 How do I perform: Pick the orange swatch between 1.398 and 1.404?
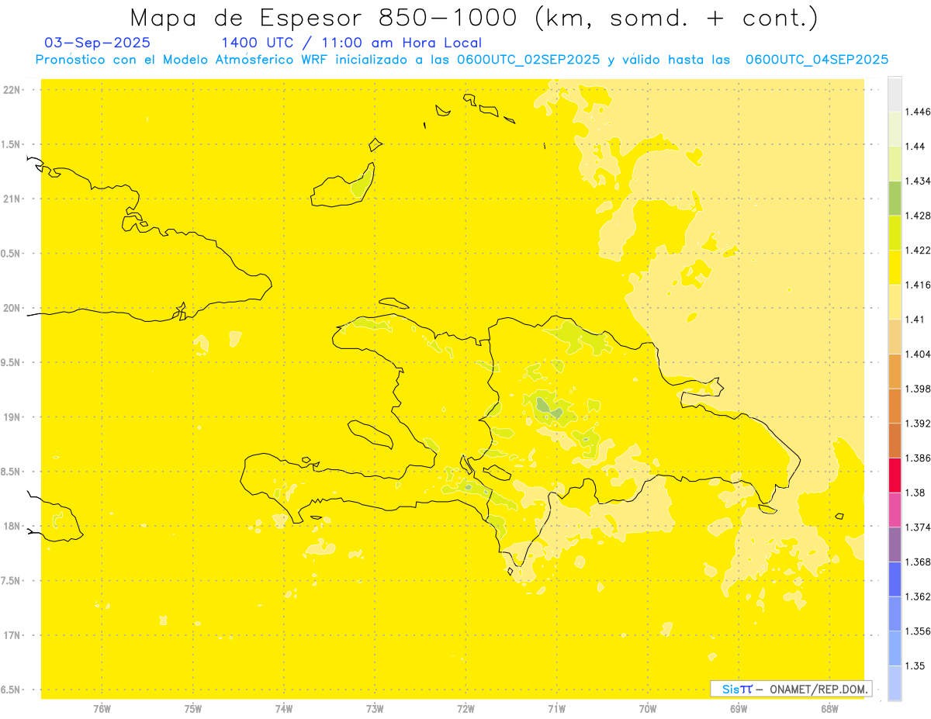coord(895,371)
